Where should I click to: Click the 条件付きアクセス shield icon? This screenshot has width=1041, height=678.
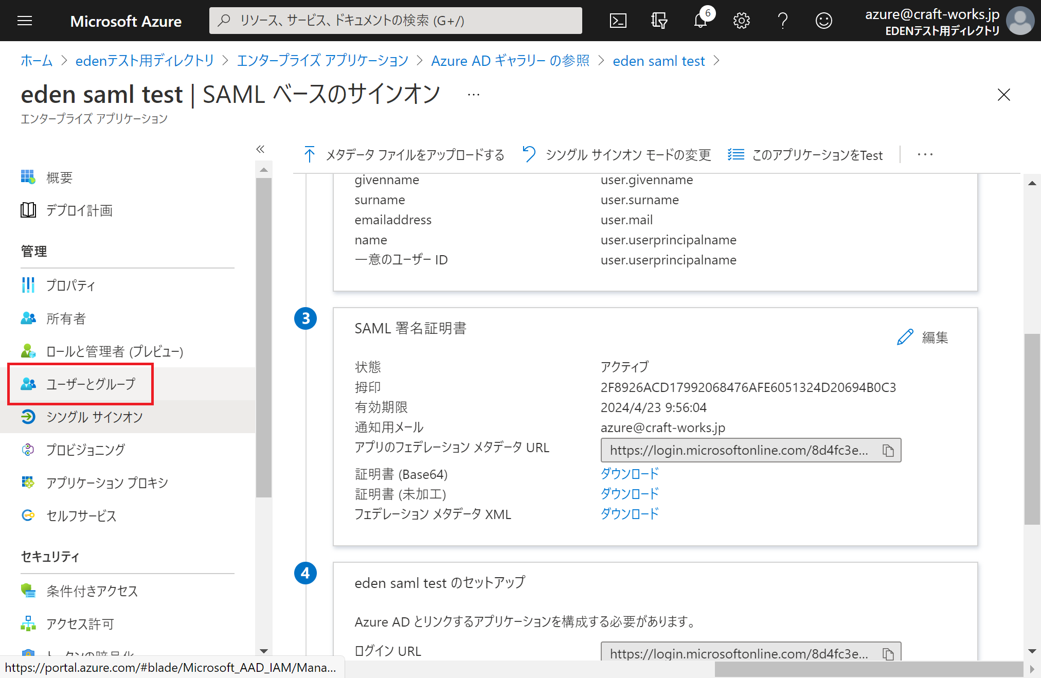point(28,591)
